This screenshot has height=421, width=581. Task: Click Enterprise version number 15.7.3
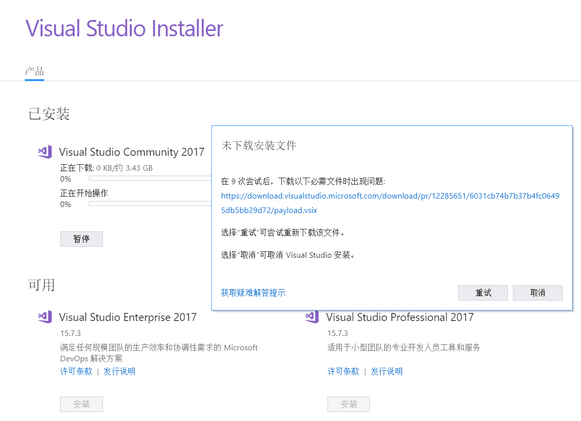(71, 333)
